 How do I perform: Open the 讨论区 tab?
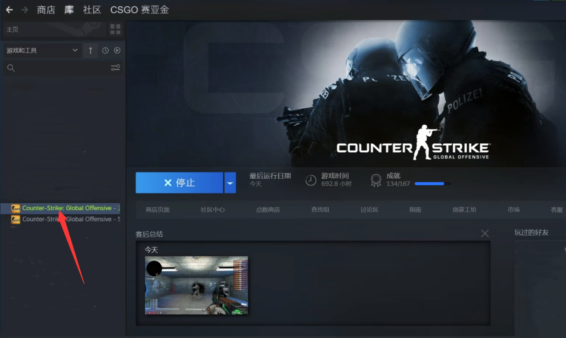(x=369, y=210)
